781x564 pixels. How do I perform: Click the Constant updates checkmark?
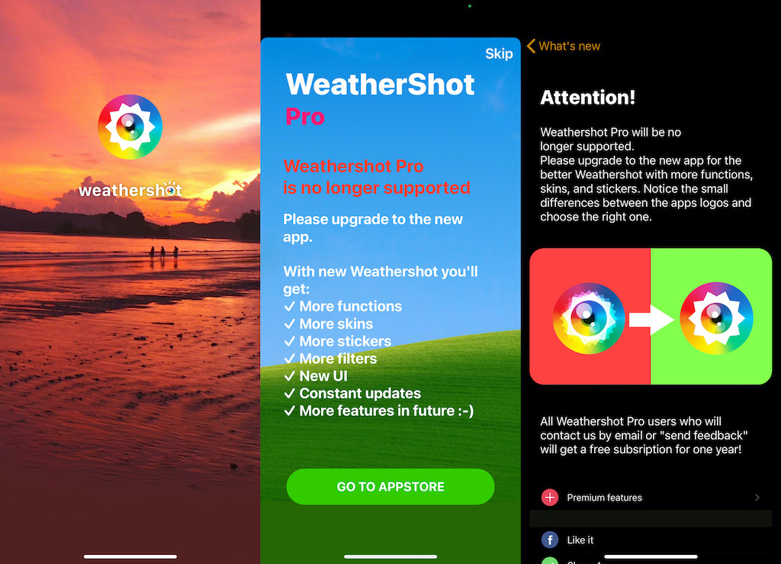(x=289, y=393)
